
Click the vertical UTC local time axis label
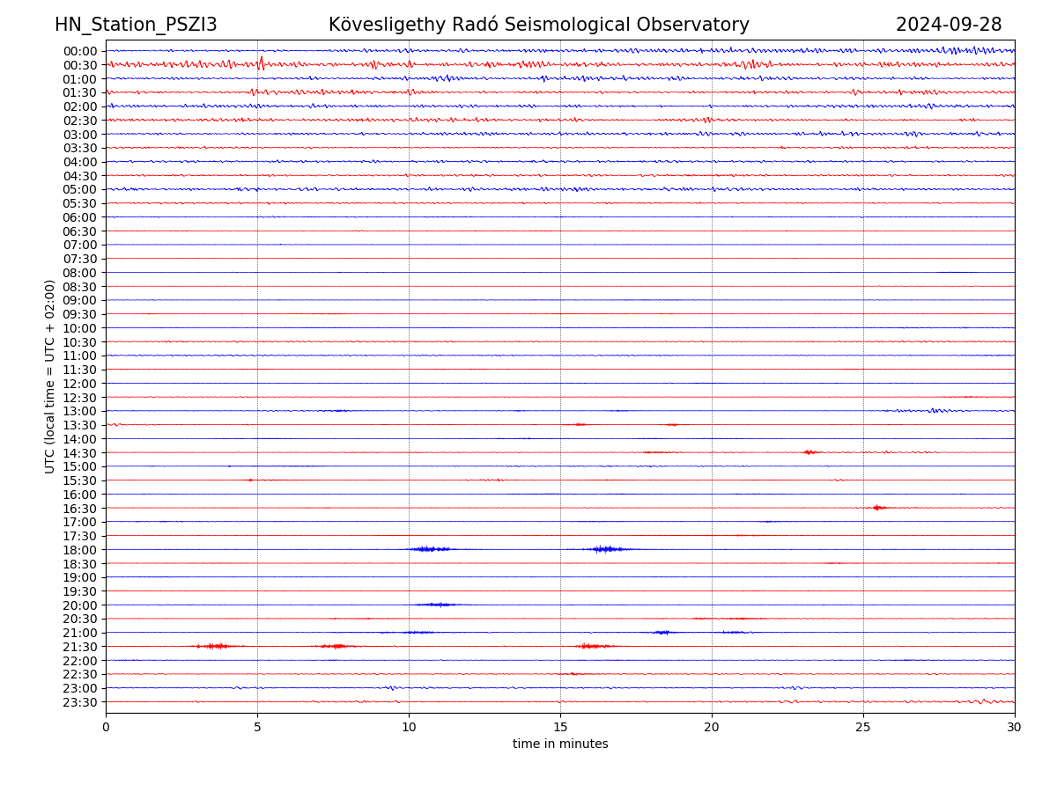click(50, 376)
